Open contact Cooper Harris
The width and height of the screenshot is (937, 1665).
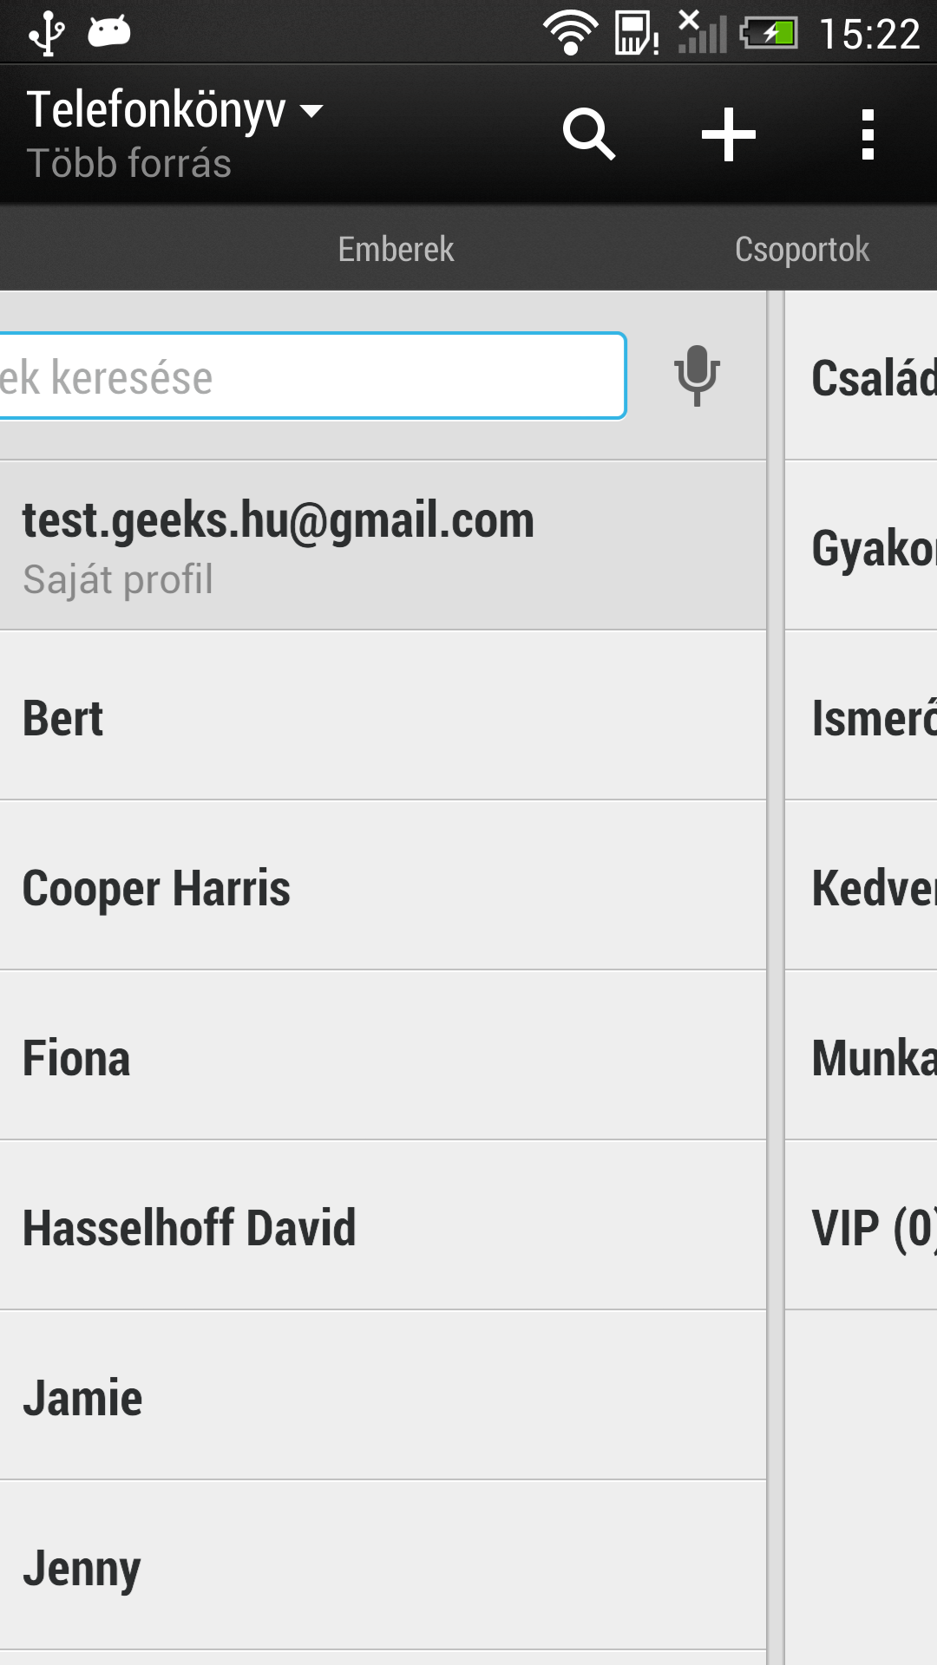point(382,886)
